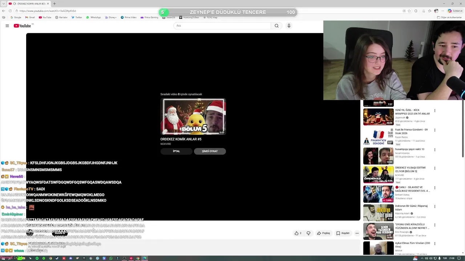The width and height of the screenshot is (465, 261).
Task: Open TUR keyboard language indicator
Action: [445, 258]
